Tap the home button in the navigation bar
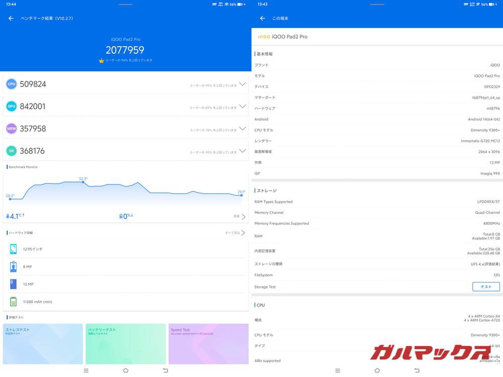503x377 pixels. coord(125,369)
